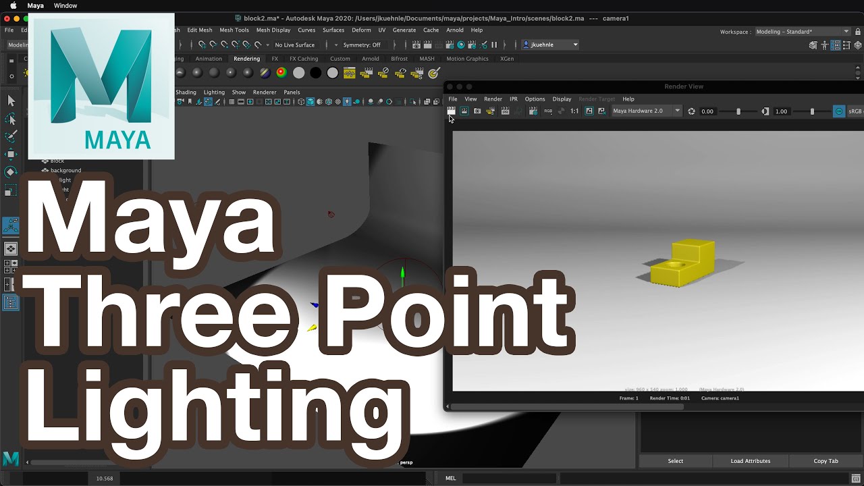864x486 pixels.
Task: Toggle the color management button beside sRGB
Action: [839, 111]
